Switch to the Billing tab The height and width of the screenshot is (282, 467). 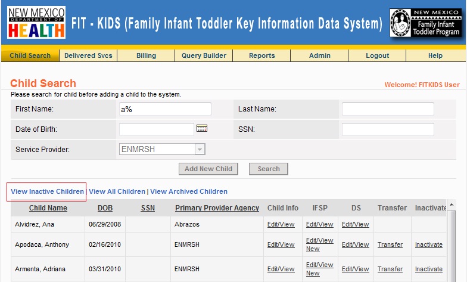point(146,56)
